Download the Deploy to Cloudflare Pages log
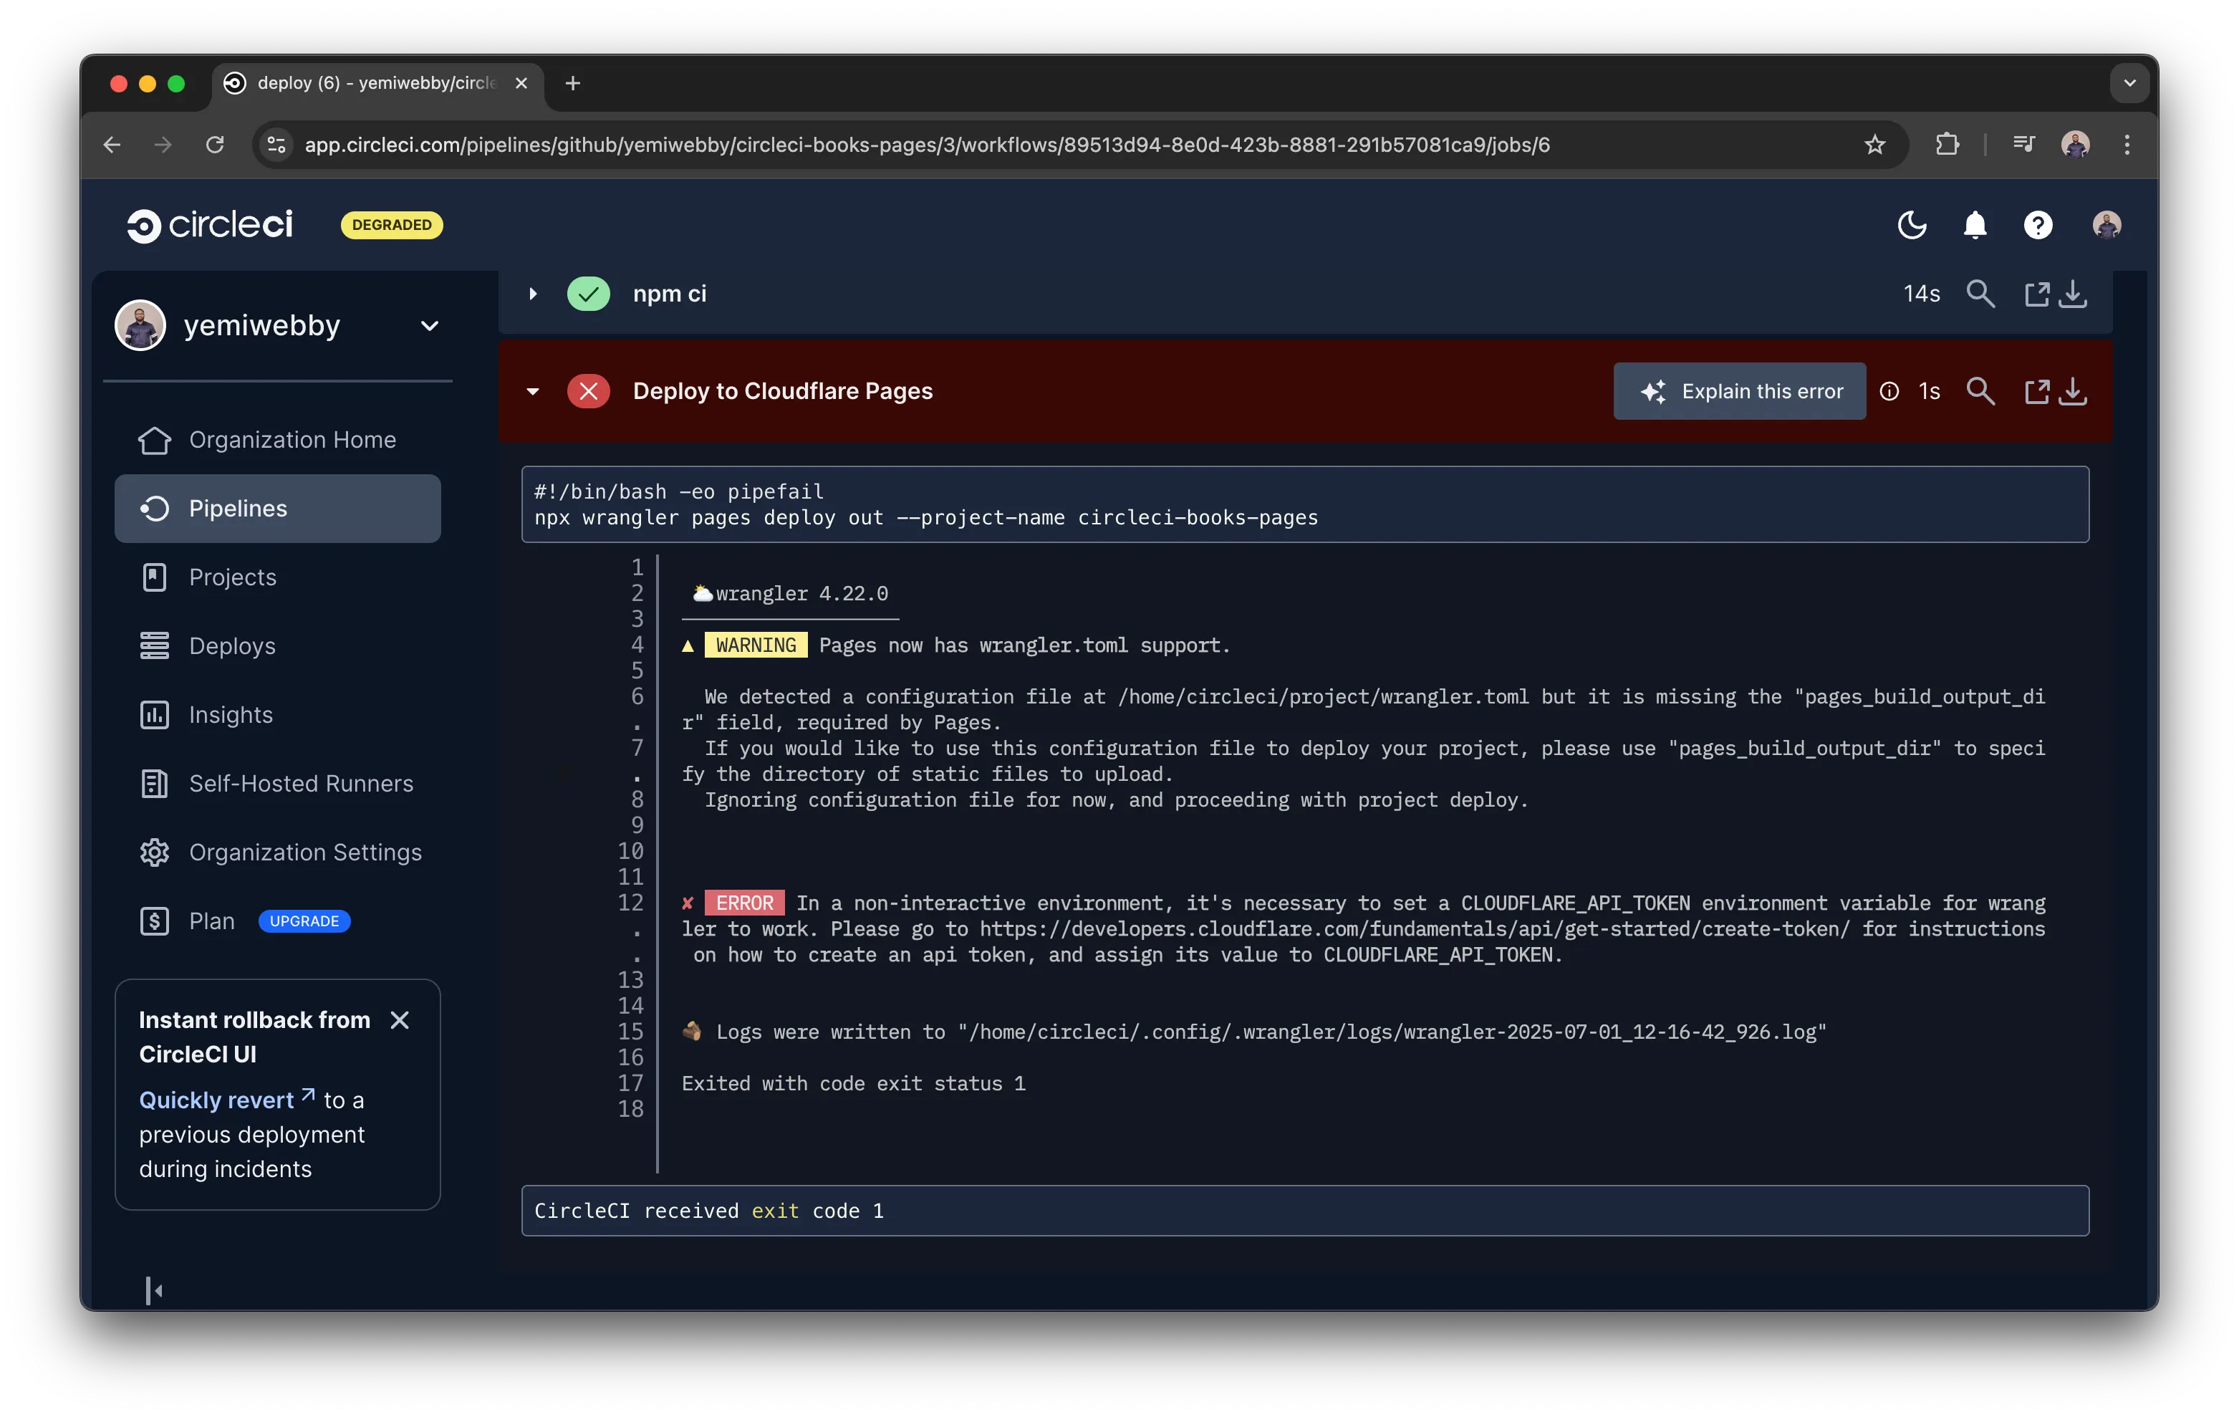2239x1417 pixels. [2074, 391]
